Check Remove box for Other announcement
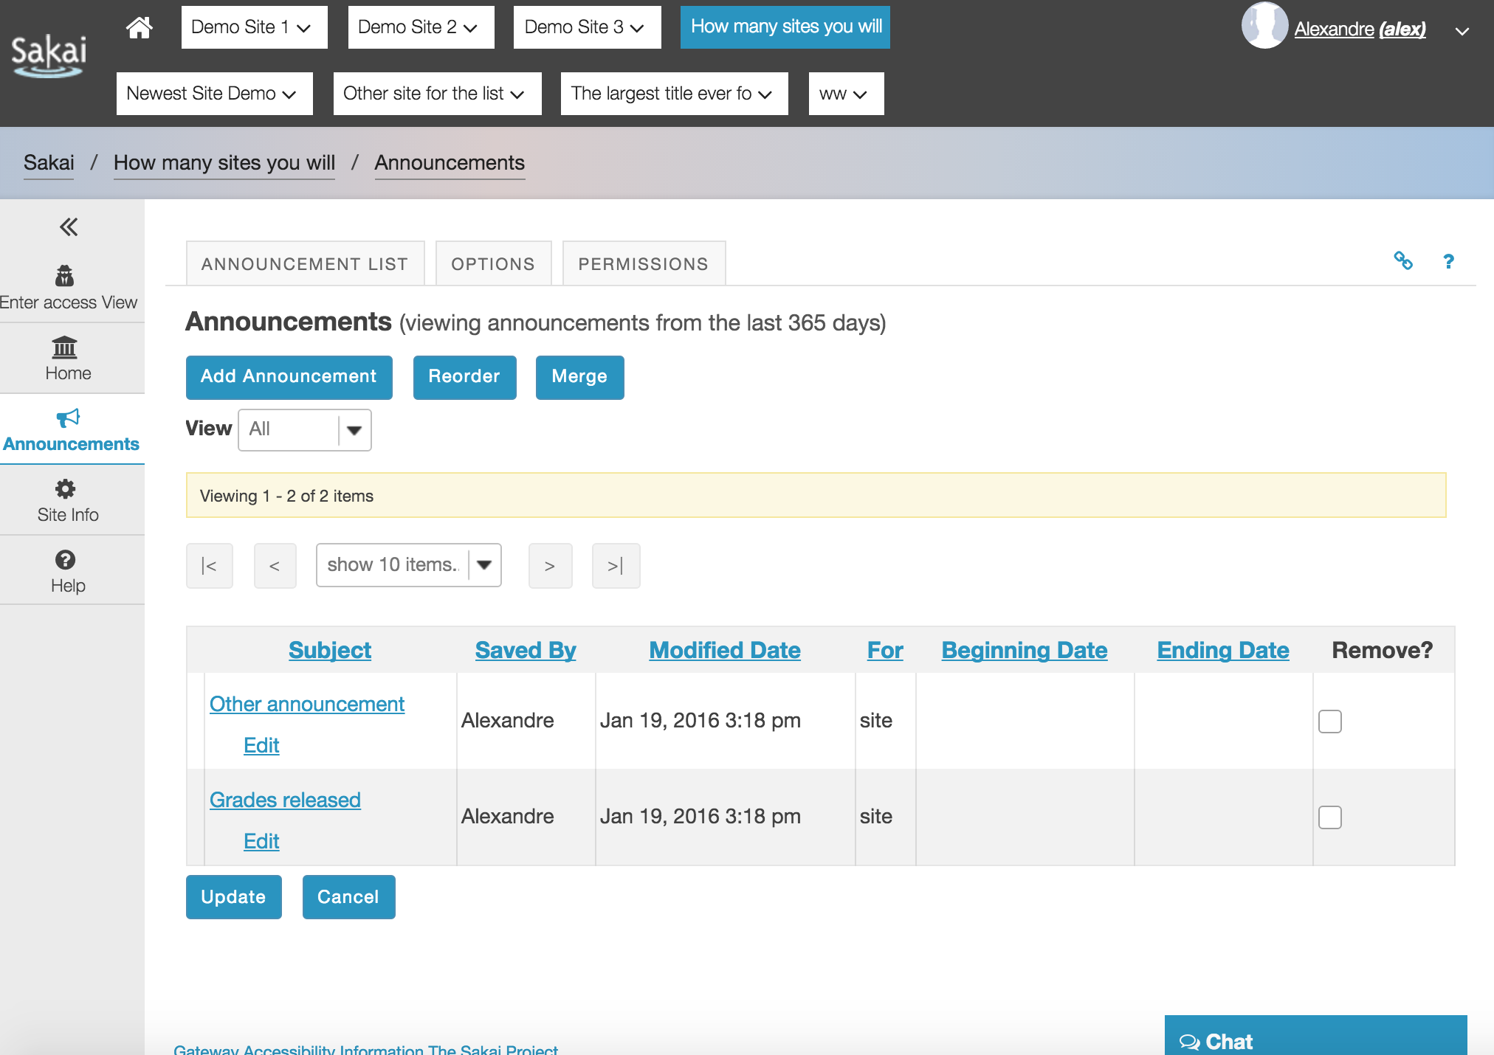1494x1055 pixels. [1330, 722]
